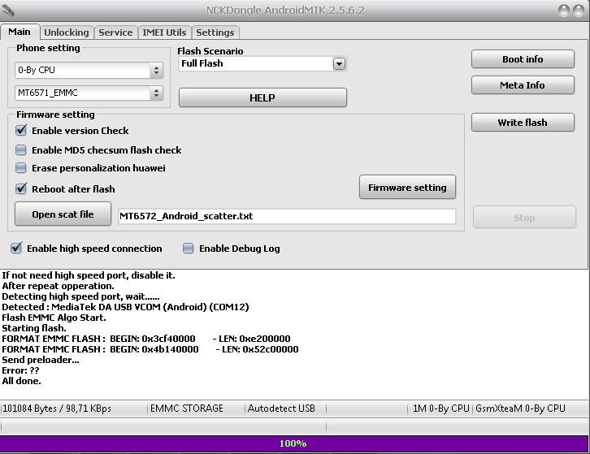Enable MD5 checksum flash check

click(21, 150)
